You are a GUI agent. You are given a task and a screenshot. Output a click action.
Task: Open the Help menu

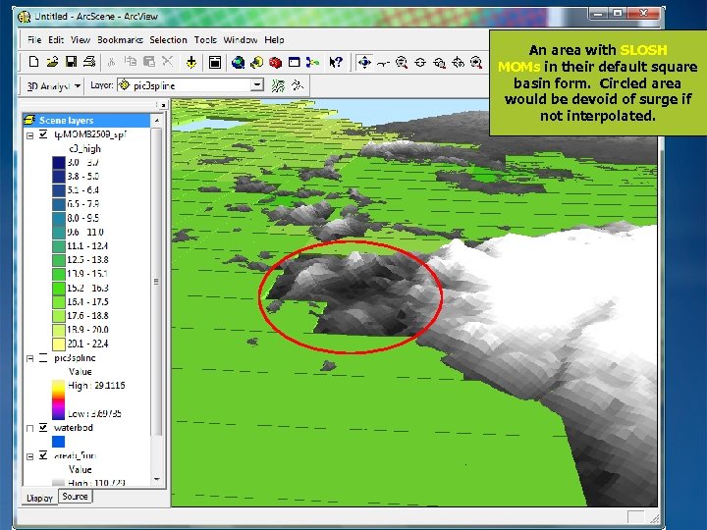click(274, 39)
